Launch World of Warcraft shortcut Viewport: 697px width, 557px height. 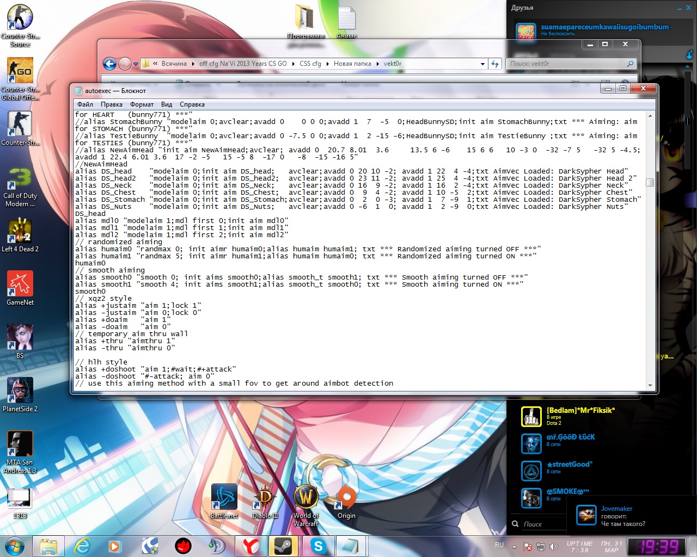point(306,505)
